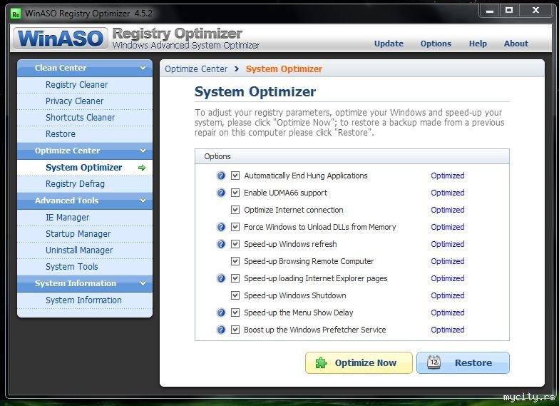Viewport: 559px width, 406px height.
Task: Open Restore under Clean Center
Action: pyautogui.click(x=85, y=134)
